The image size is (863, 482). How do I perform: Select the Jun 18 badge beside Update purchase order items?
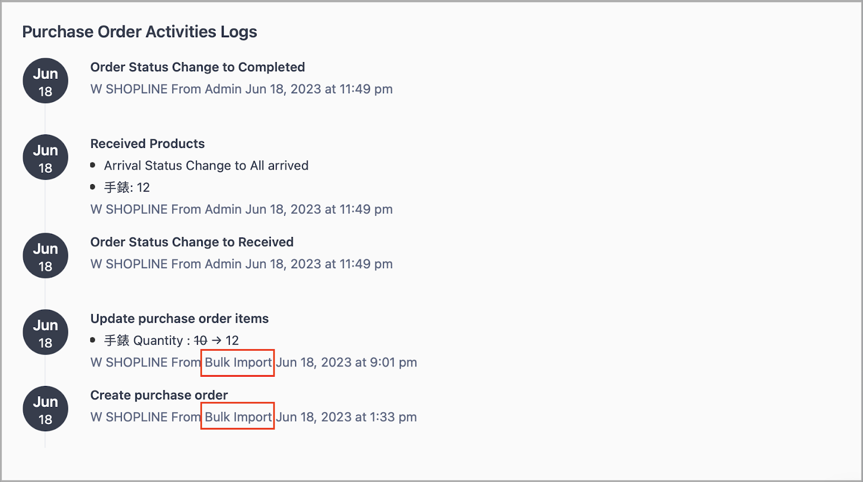pos(45,332)
